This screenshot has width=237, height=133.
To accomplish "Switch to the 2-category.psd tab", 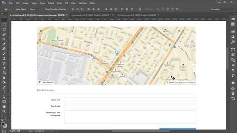I will 137,15.
